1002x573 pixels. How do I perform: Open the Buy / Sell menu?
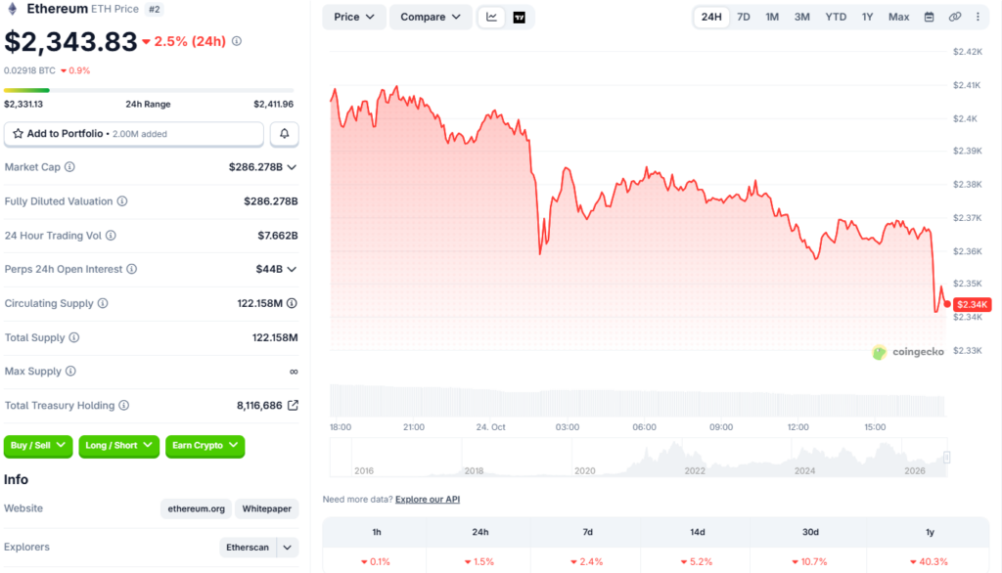pyautogui.click(x=38, y=445)
